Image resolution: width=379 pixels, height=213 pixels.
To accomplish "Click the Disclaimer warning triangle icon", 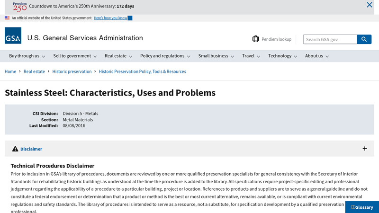I will (15, 149).
